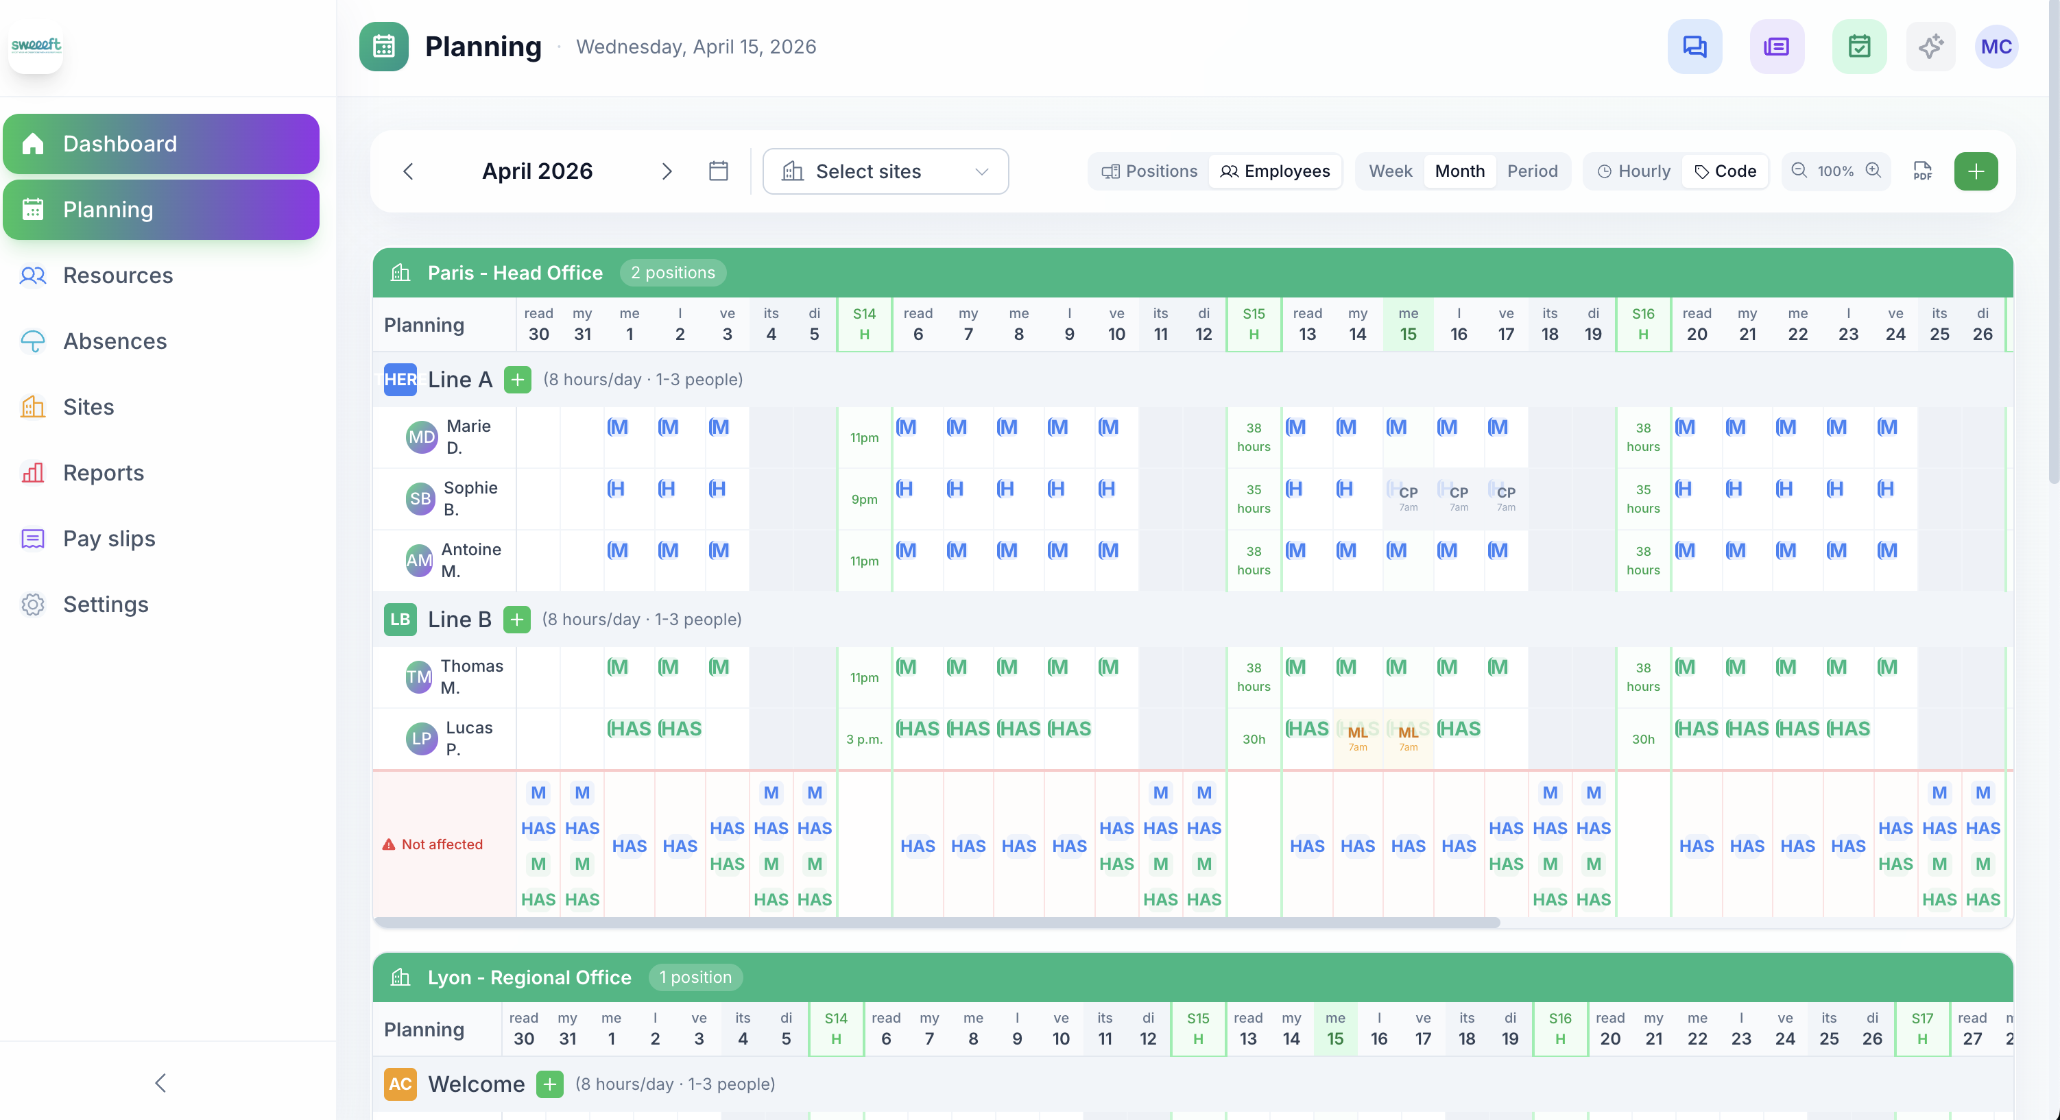The image size is (2060, 1120).
Task: Collapse the sidebar with back chevron
Action: point(159,1083)
